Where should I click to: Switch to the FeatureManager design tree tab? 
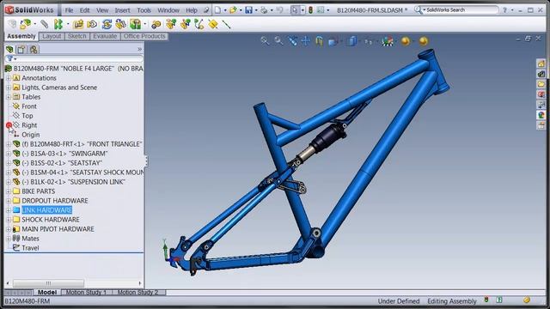point(9,50)
